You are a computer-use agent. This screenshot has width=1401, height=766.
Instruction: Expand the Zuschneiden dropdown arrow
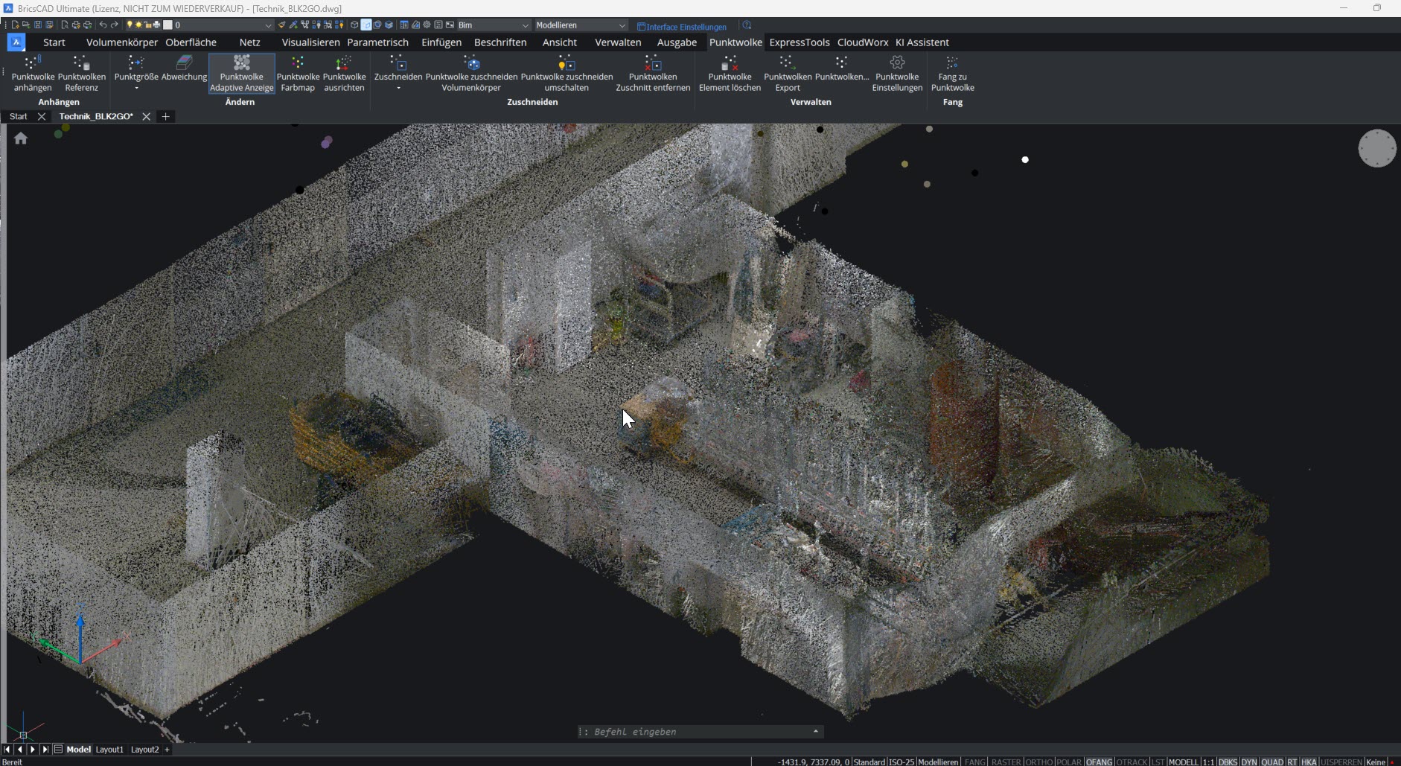coord(398,89)
